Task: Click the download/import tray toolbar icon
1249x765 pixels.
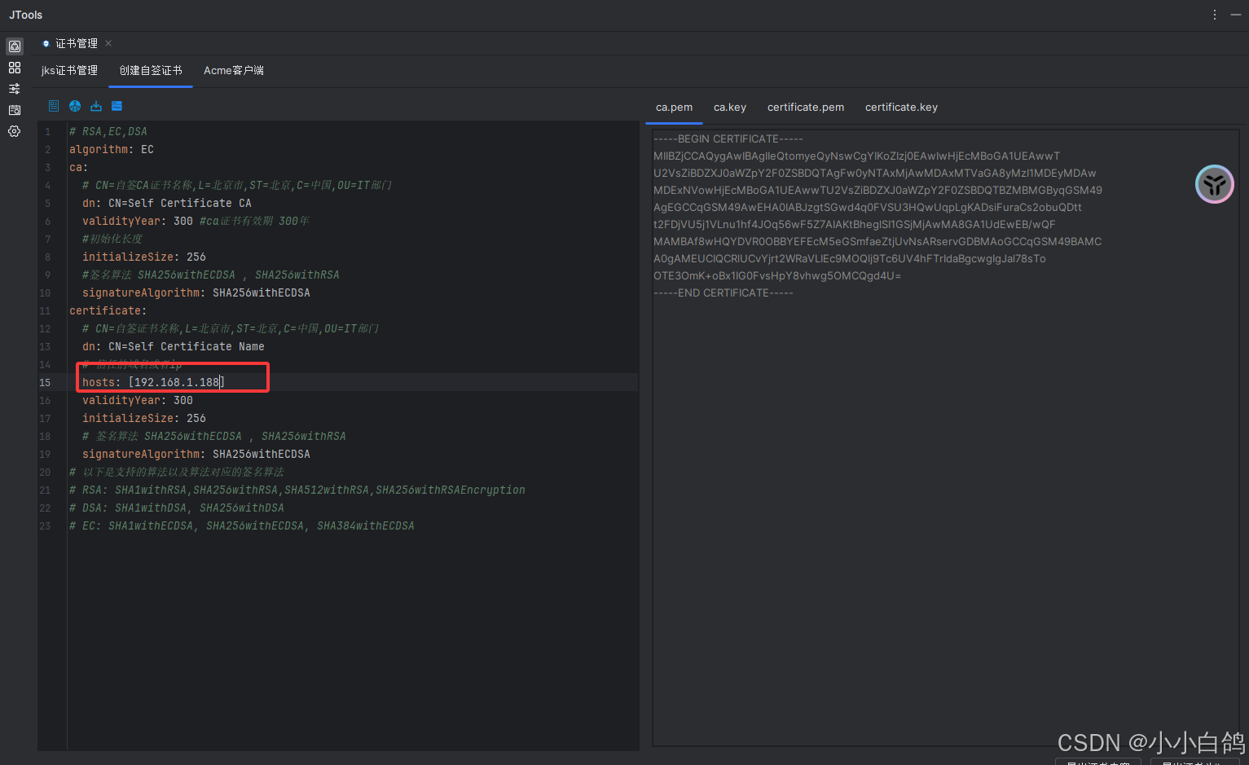Action: tap(96, 106)
